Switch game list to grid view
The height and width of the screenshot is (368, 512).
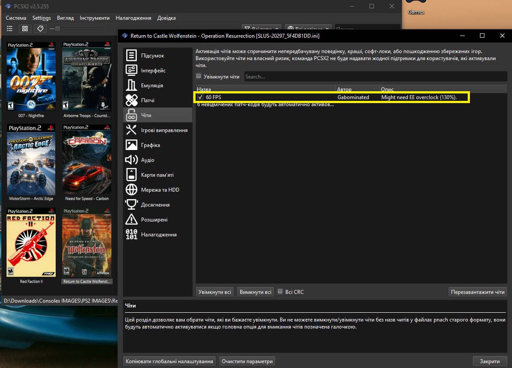[25, 29]
